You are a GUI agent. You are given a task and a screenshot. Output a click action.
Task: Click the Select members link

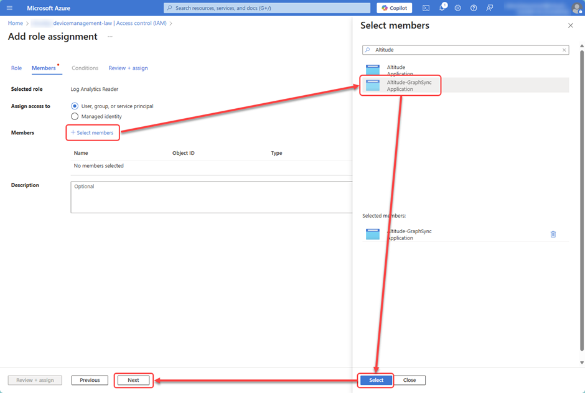(x=92, y=132)
